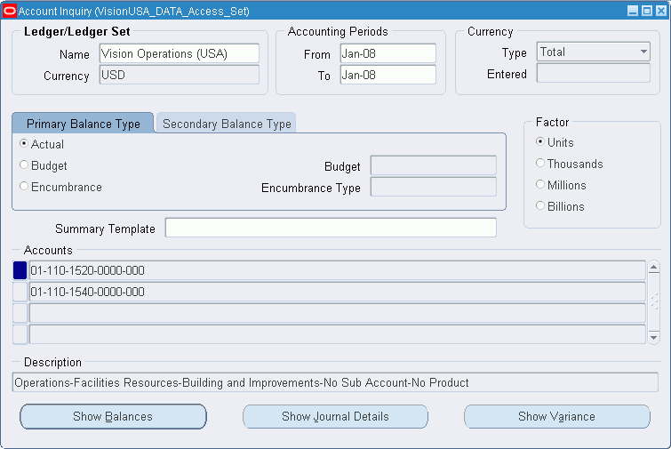
Task: Click the Show Variance button
Action: pyautogui.click(x=556, y=416)
